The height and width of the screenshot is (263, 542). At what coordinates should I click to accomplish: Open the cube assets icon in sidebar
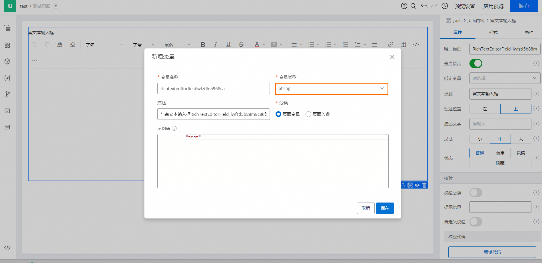click(x=7, y=61)
